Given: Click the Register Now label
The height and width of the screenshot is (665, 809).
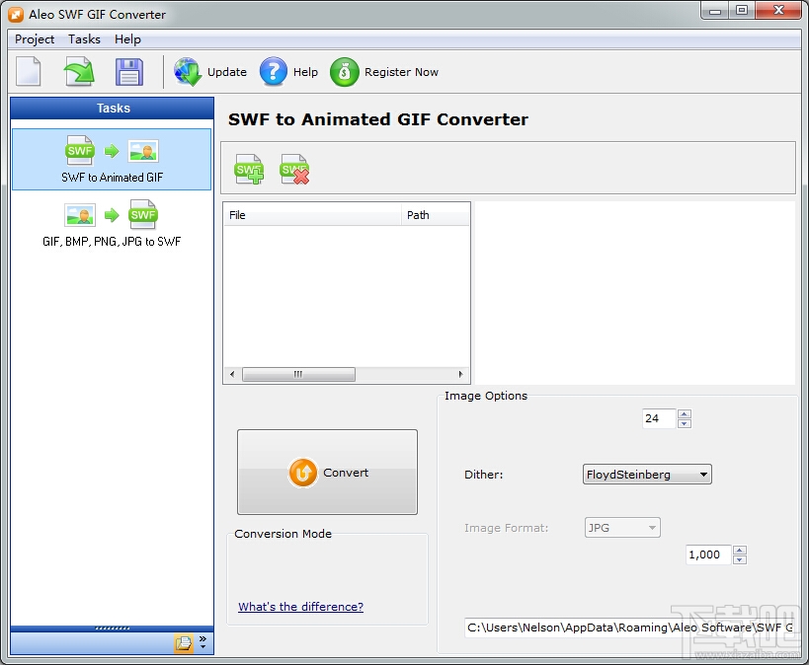Looking at the screenshot, I should point(401,72).
